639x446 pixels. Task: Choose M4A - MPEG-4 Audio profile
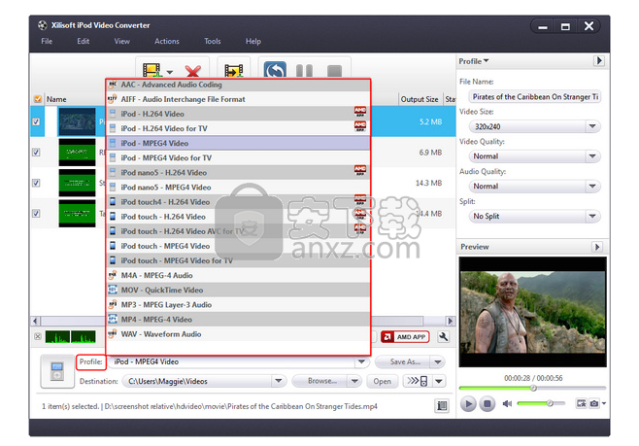coord(238,276)
